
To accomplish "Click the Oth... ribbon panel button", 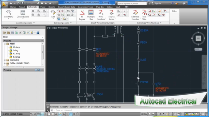I will point(174,11).
